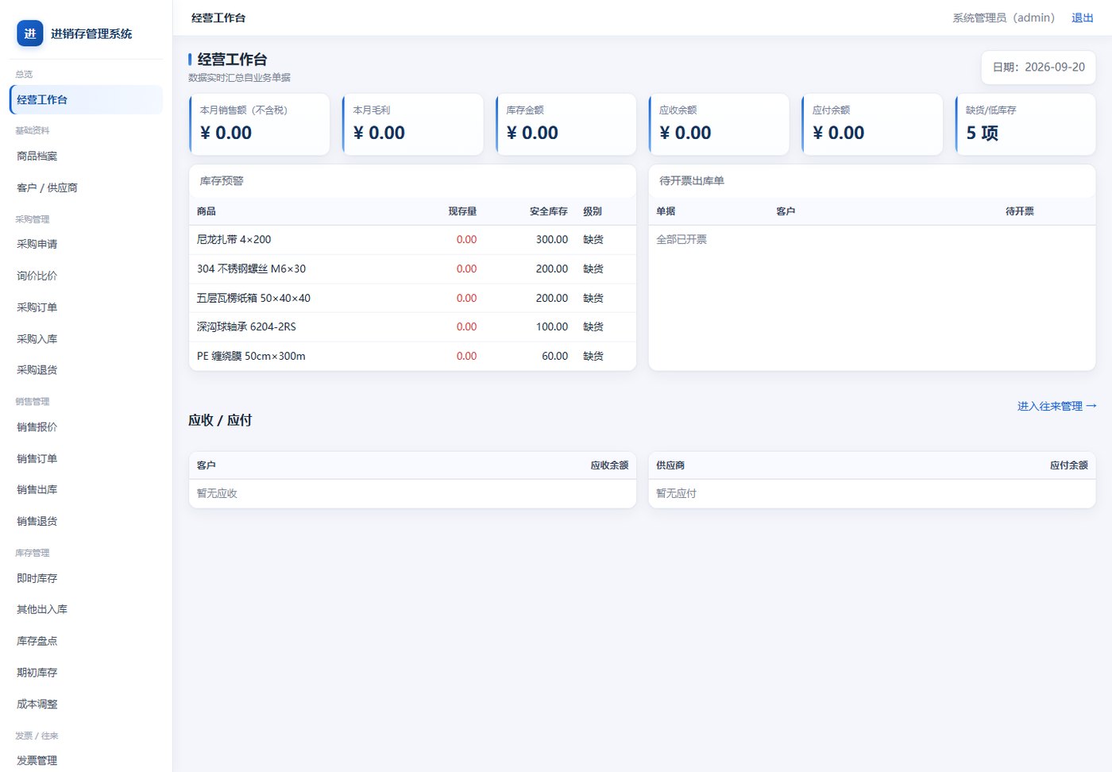Select 询价比价 in the sidebar

[x=86, y=276]
